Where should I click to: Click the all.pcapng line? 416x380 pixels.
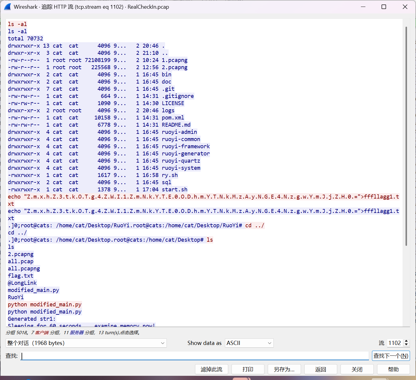24,268
